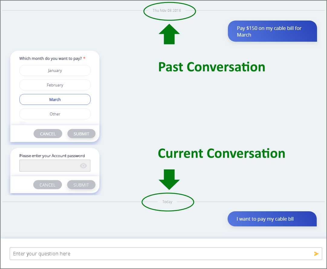Click 'Please enter your Account password' label
The width and height of the screenshot is (327, 269).
52,156
